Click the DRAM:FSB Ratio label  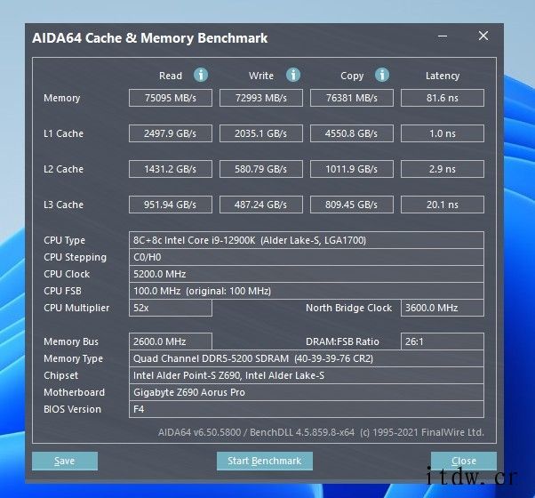tap(342, 341)
